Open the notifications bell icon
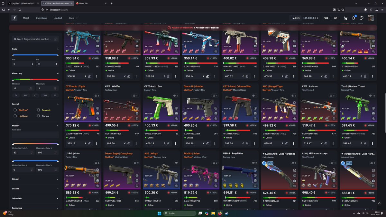Screen dimensions: 386x217 tap(354, 18)
